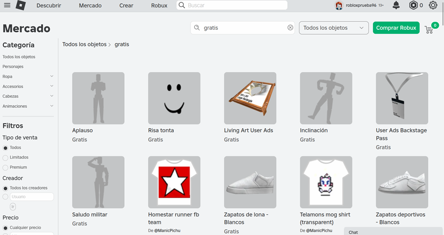Click @ManicPichu under Telamons mog shirt
444x235 pixels.
coord(319,230)
